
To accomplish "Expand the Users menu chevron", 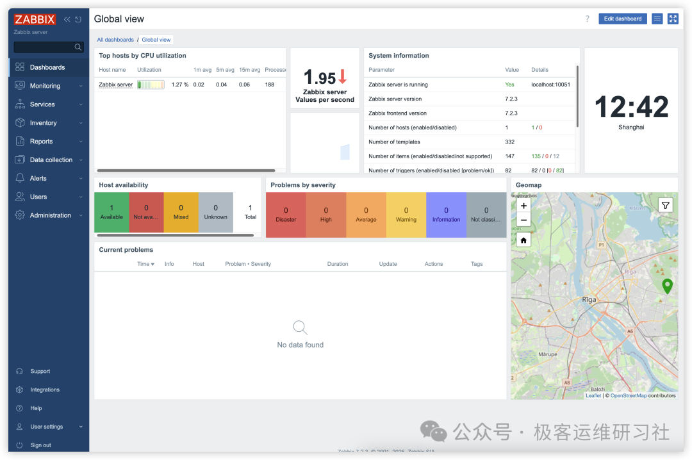I will 81,197.
